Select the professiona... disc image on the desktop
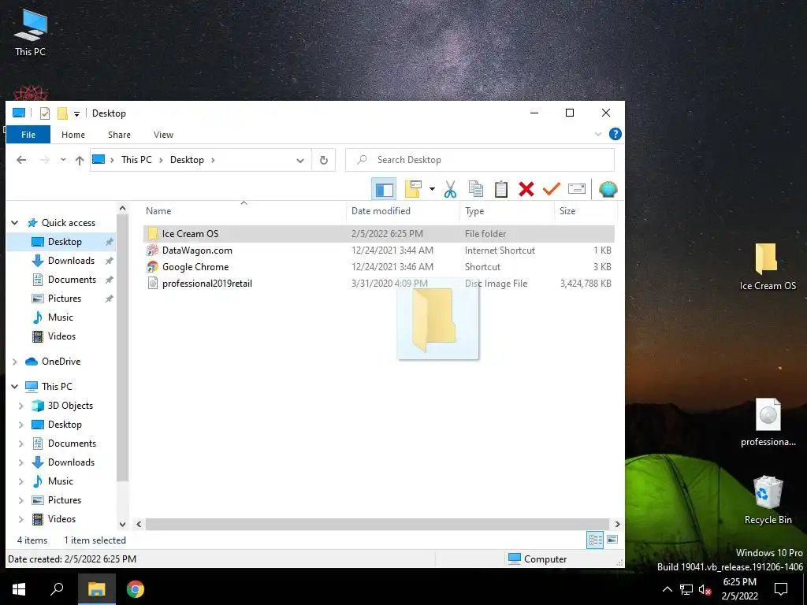Screen dimensions: 807x605 tap(768, 422)
